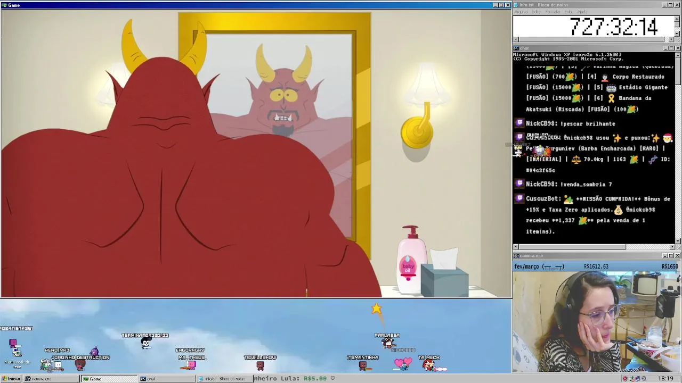
Task: Click the pink hearts sprite near TA_MECK
Action: point(403,364)
